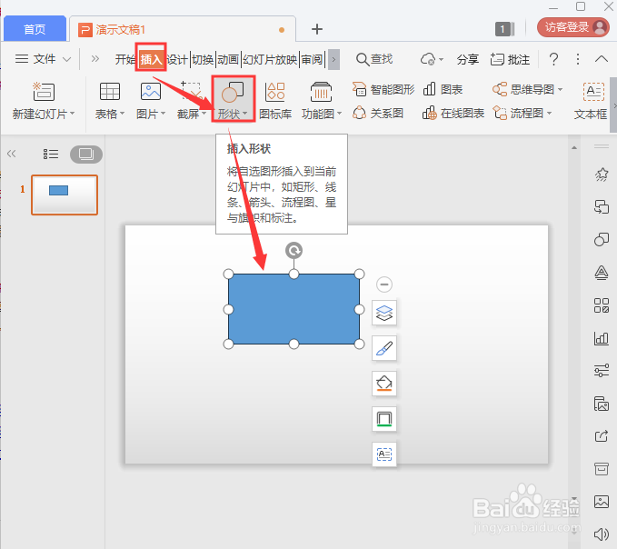Click the Relation Diagram (关系图) button
This screenshot has width=617, height=549.
pyautogui.click(x=378, y=114)
